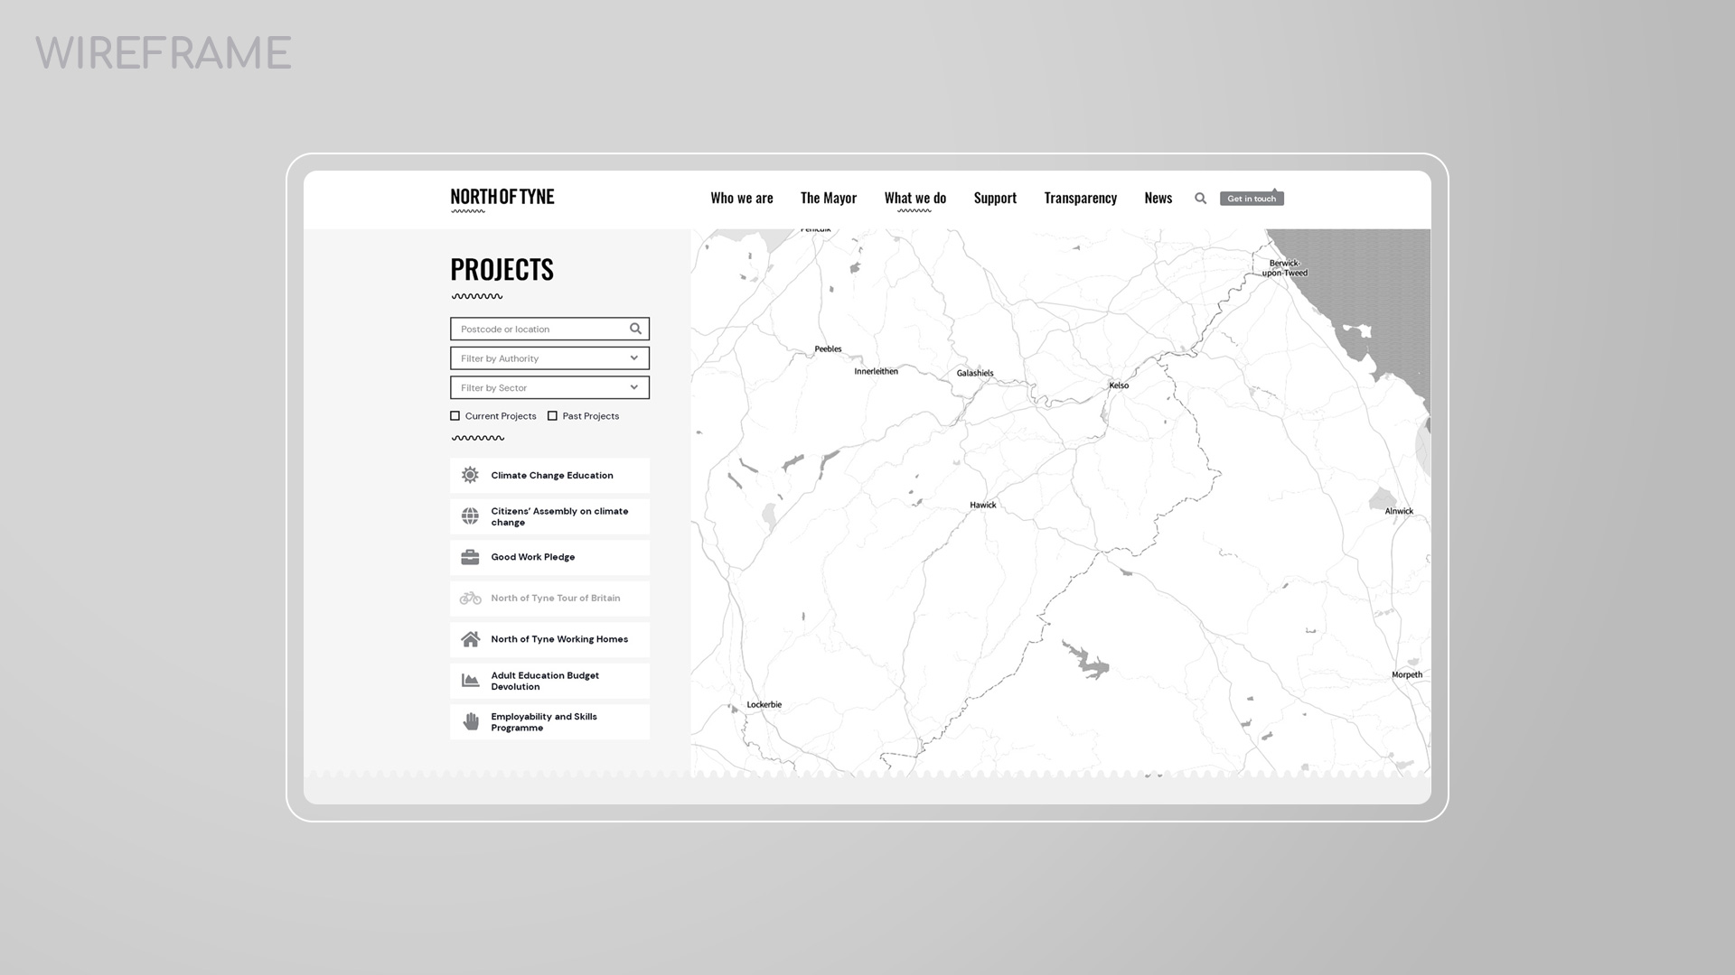Click the Galashiels label on the map

click(975, 373)
